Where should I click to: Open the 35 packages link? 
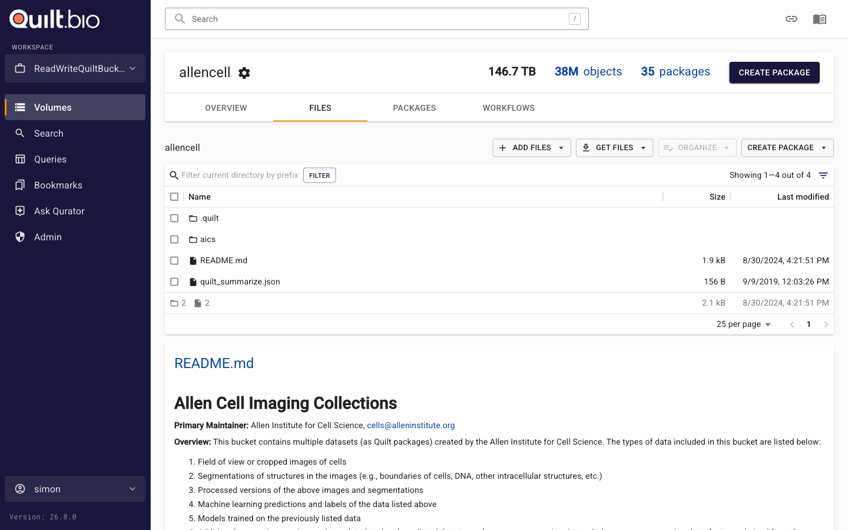[x=675, y=71]
